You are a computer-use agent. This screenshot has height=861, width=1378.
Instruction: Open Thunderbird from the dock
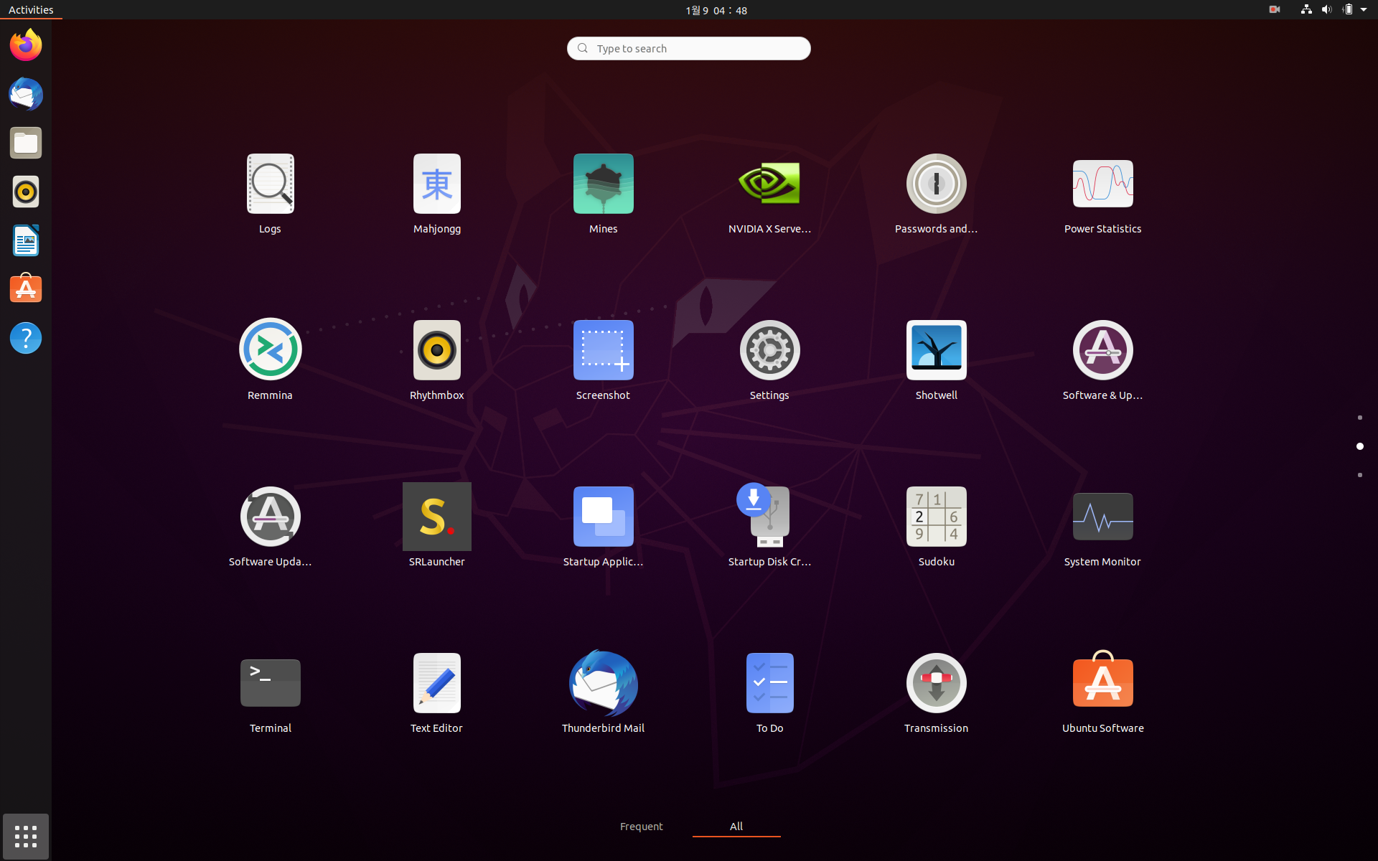point(26,94)
